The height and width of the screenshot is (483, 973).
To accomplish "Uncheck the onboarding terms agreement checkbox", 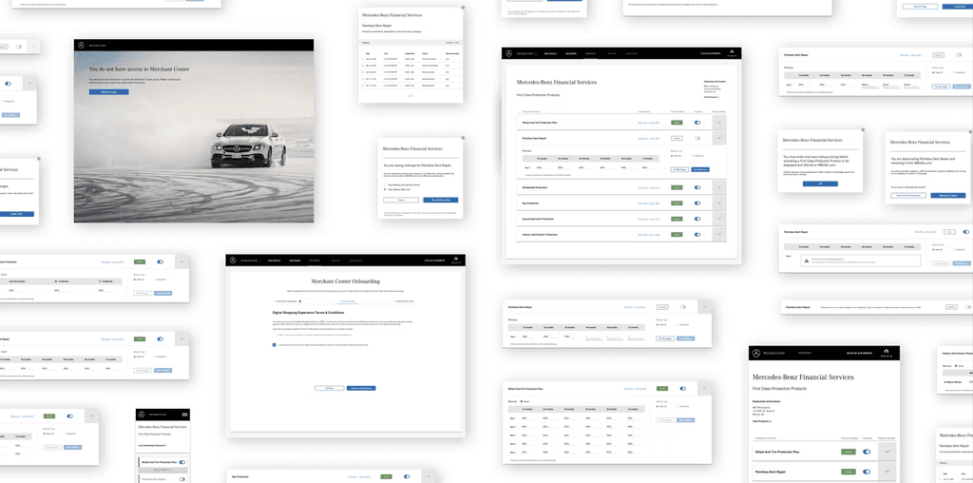I will coord(275,344).
